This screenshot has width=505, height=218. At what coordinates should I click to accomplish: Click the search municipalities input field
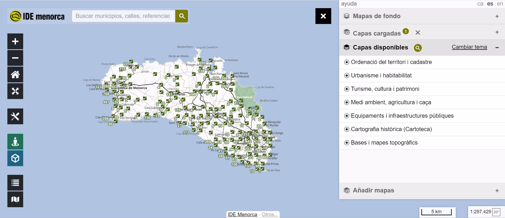tap(123, 16)
